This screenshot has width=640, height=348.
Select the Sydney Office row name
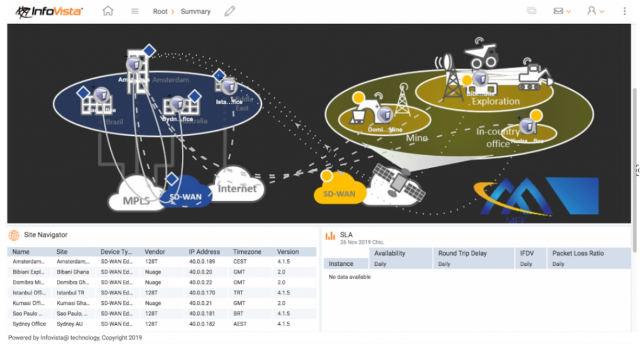29,324
